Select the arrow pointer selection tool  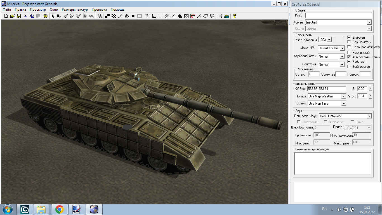(53, 16)
